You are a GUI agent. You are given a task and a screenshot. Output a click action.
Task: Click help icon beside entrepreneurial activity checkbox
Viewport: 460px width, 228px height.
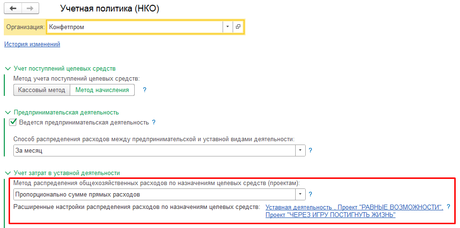[x=154, y=123]
